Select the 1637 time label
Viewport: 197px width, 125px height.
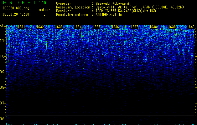point(134,27)
